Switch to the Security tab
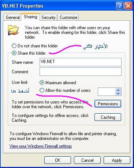 pos(48,17)
